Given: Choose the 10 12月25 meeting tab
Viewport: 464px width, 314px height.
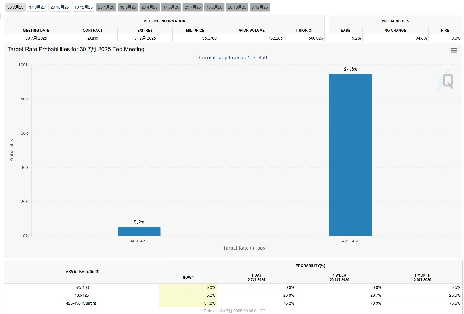Looking at the screenshot, I should (x=83, y=7).
